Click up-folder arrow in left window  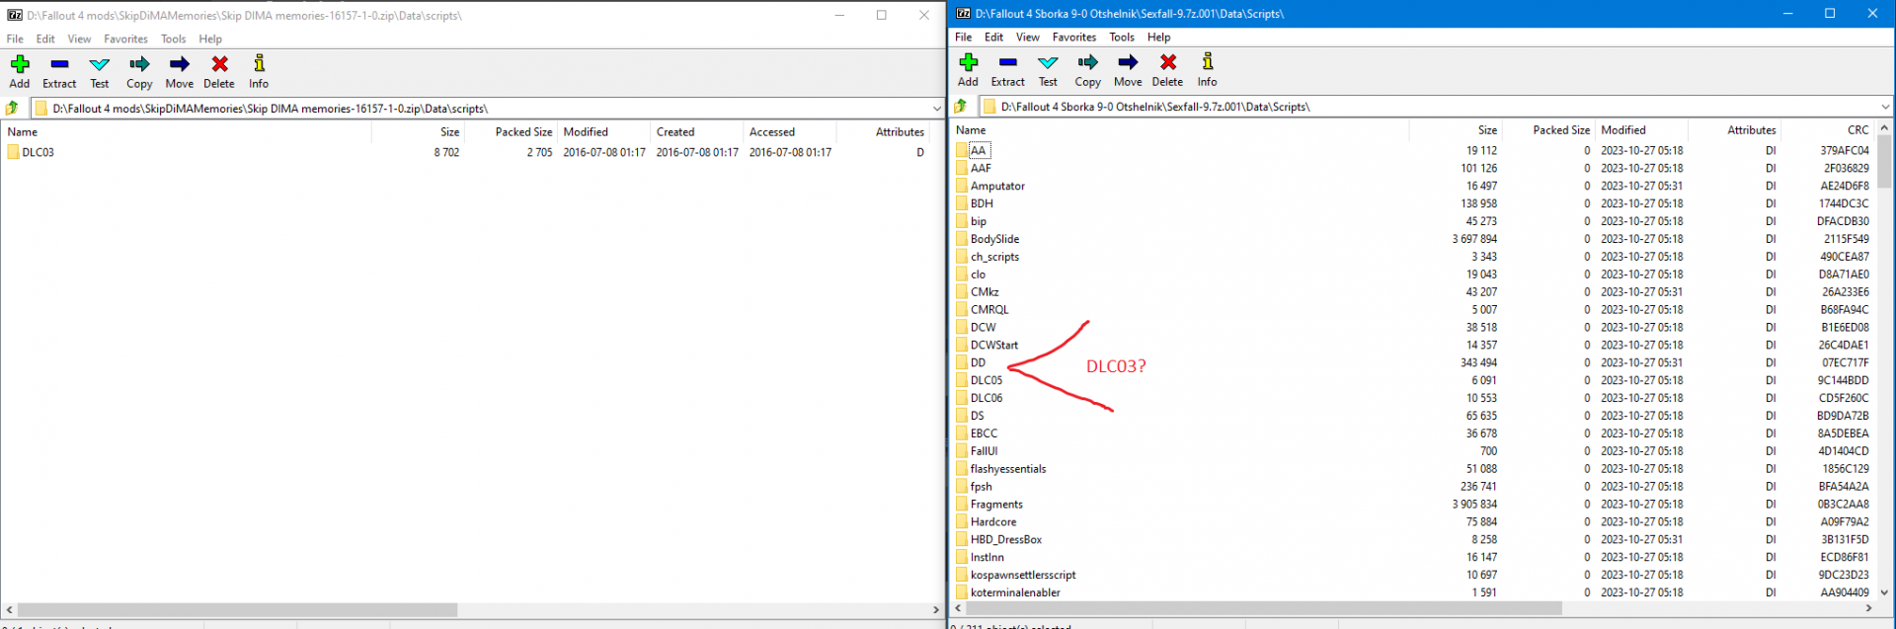13,109
